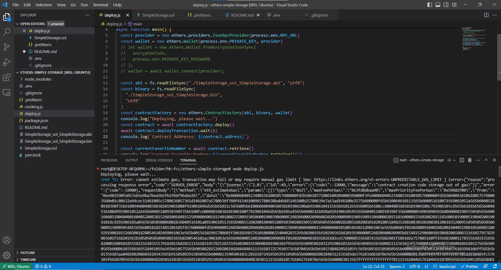
Task: Toggle the secondary side bar visibility
Action: click(x=446, y=5)
